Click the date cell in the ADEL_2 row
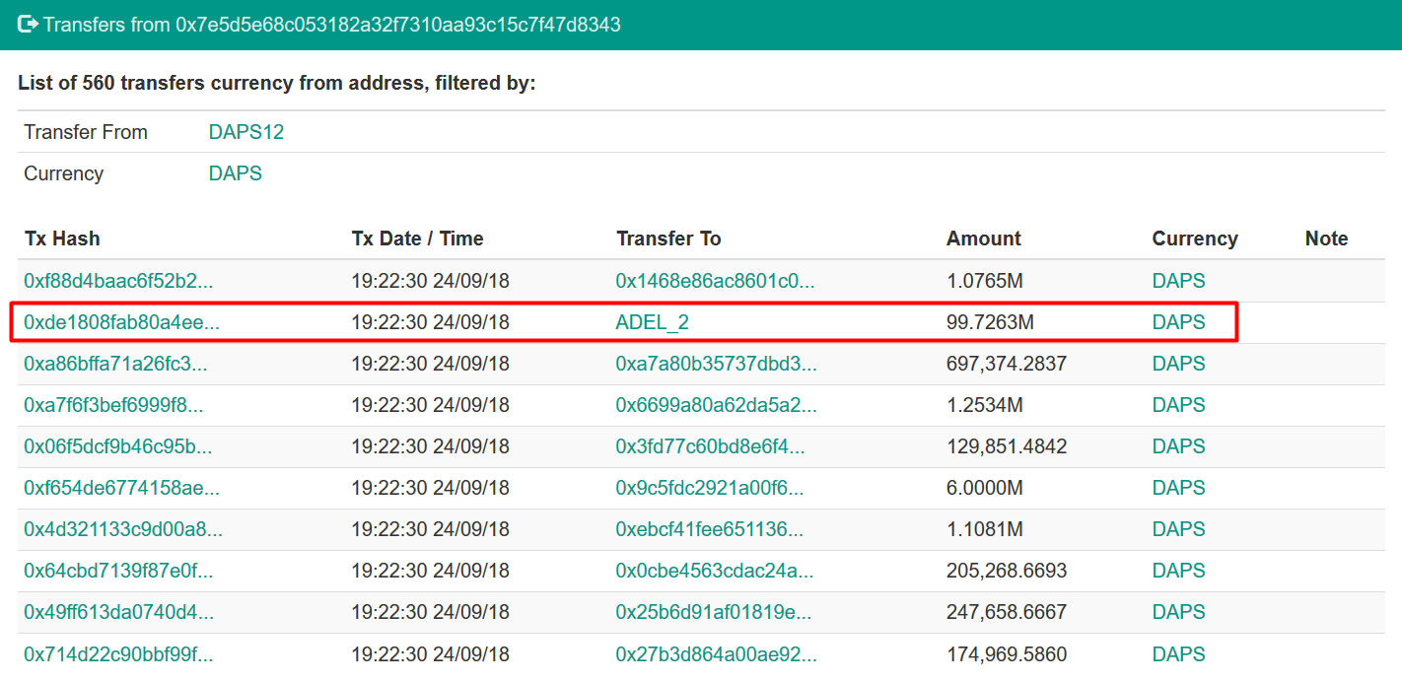Viewport: 1402px width, 681px height. tap(430, 322)
